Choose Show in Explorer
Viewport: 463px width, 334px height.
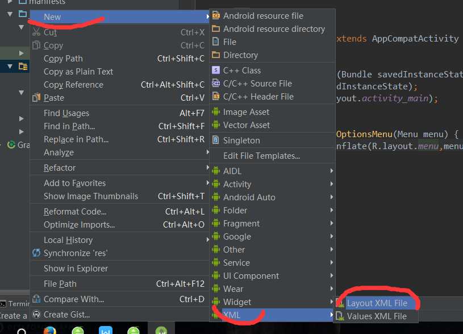(x=120, y=269)
